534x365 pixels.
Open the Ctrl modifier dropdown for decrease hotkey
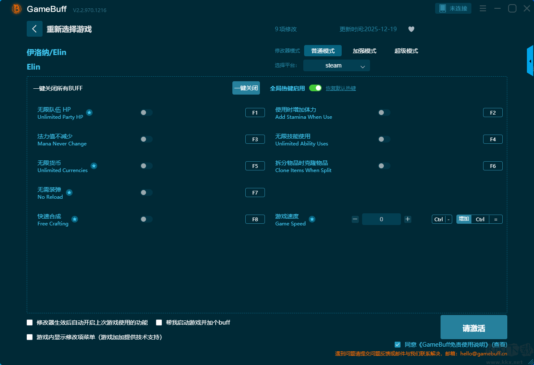point(438,219)
